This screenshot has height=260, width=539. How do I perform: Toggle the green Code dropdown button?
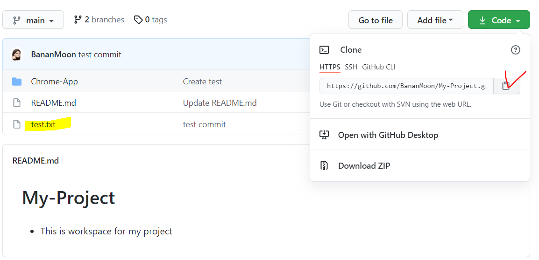pos(499,20)
